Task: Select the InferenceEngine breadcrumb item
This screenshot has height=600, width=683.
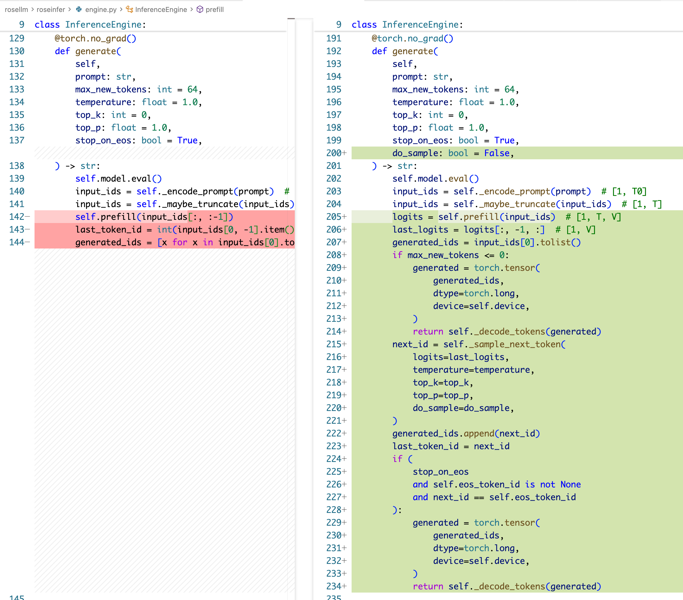Action: tap(161, 9)
